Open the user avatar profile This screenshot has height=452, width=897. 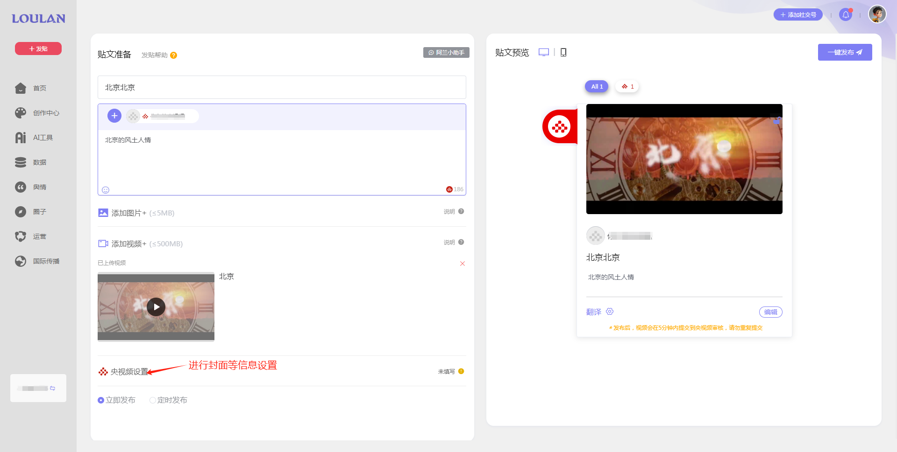tap(877, 14)
